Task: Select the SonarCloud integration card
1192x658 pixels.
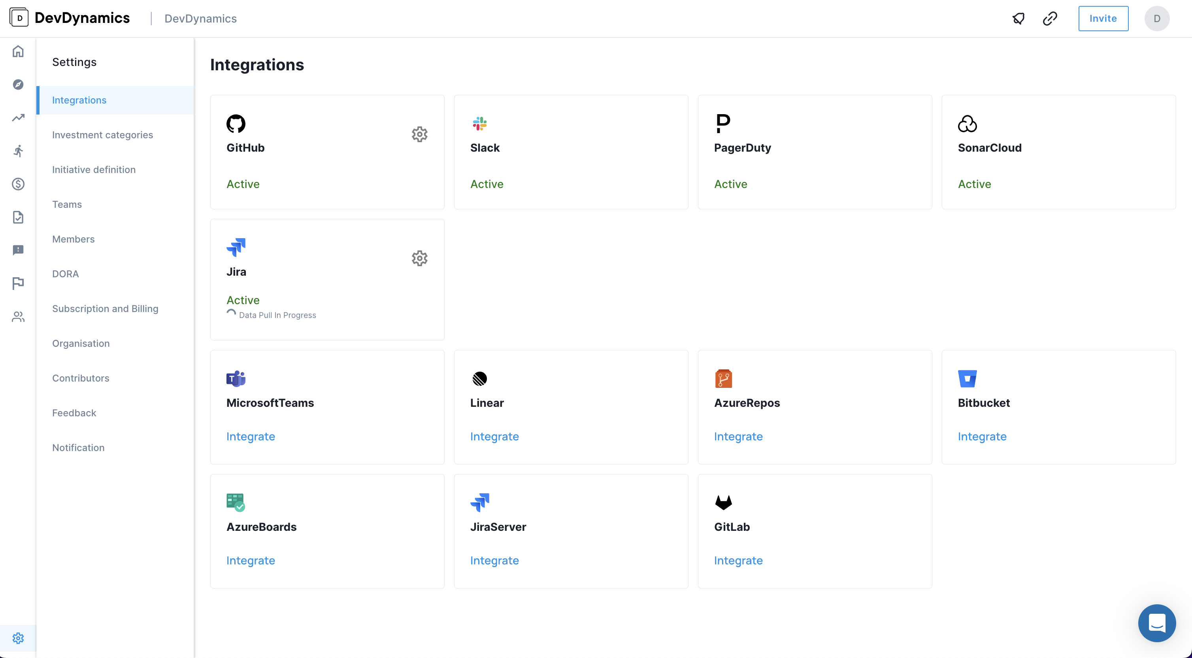Action: click(x=1058, y=152)
